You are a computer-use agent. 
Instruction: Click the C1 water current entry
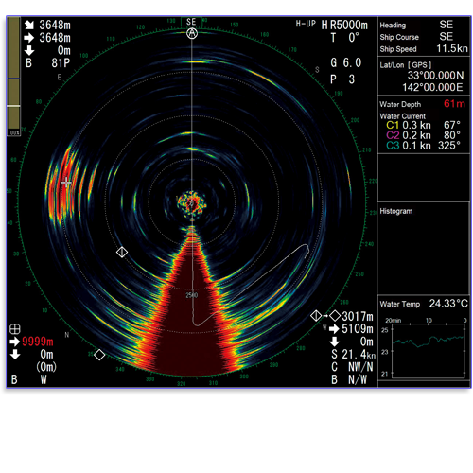tap(423, 125)
